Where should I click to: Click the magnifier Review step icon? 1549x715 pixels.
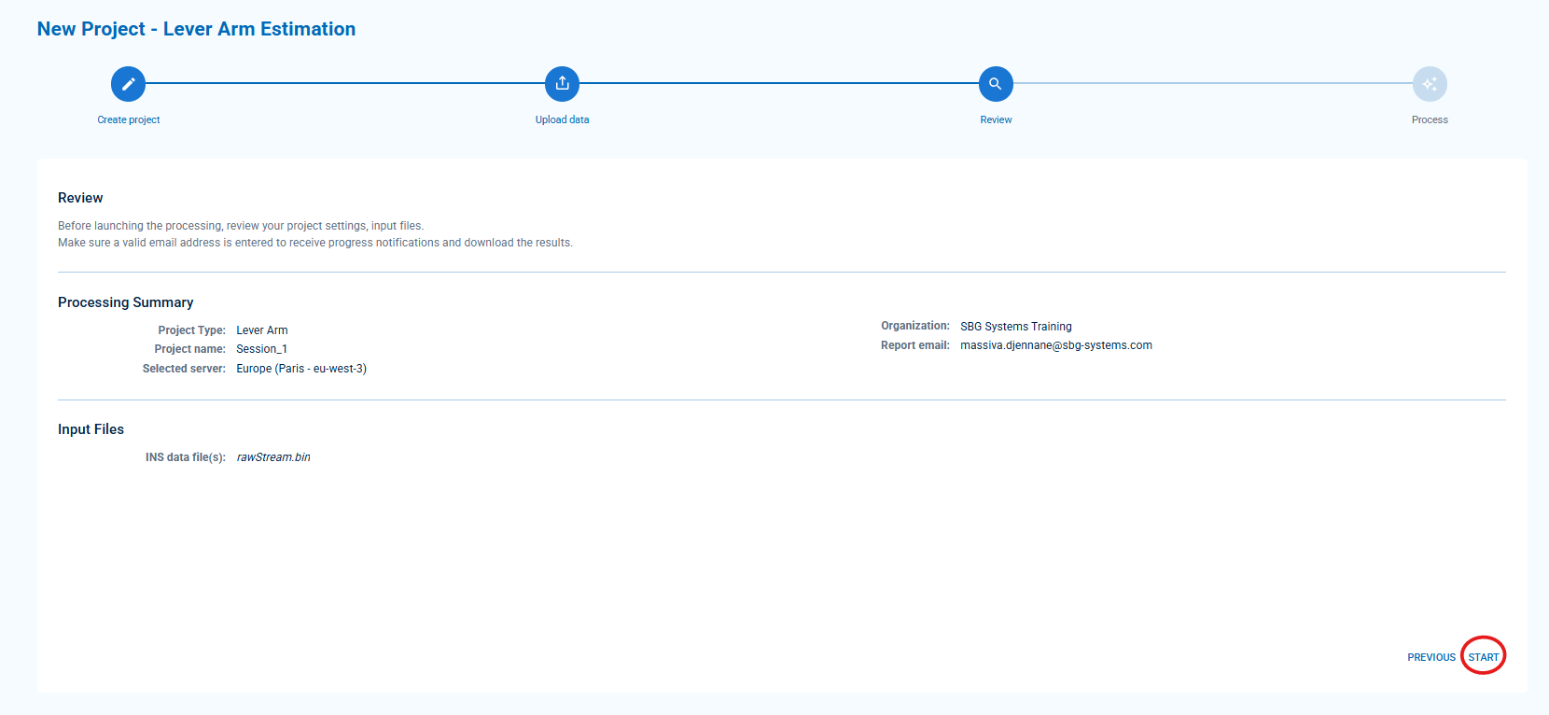click(996, 84)
